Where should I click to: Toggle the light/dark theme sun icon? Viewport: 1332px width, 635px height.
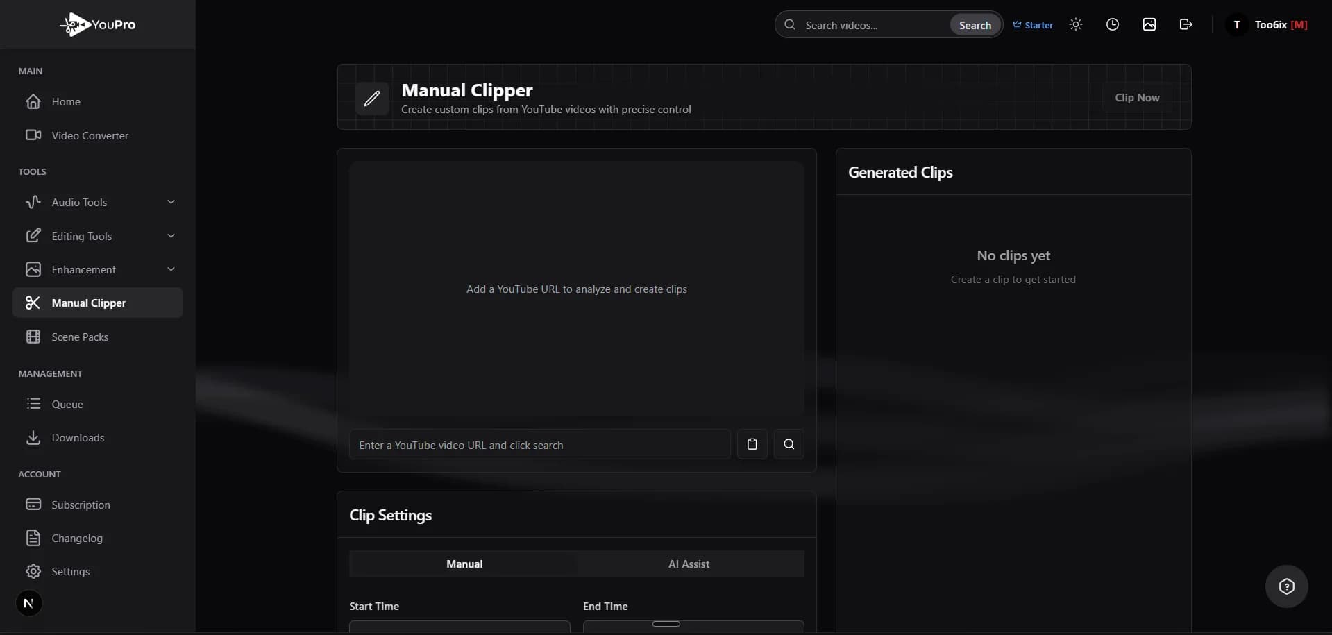click(x=1076, y=24)
